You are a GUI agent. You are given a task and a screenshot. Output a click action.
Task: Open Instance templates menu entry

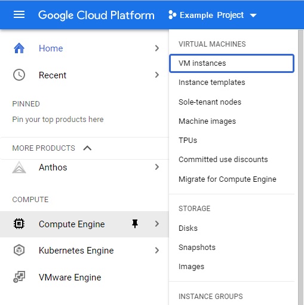click(212, 83)
